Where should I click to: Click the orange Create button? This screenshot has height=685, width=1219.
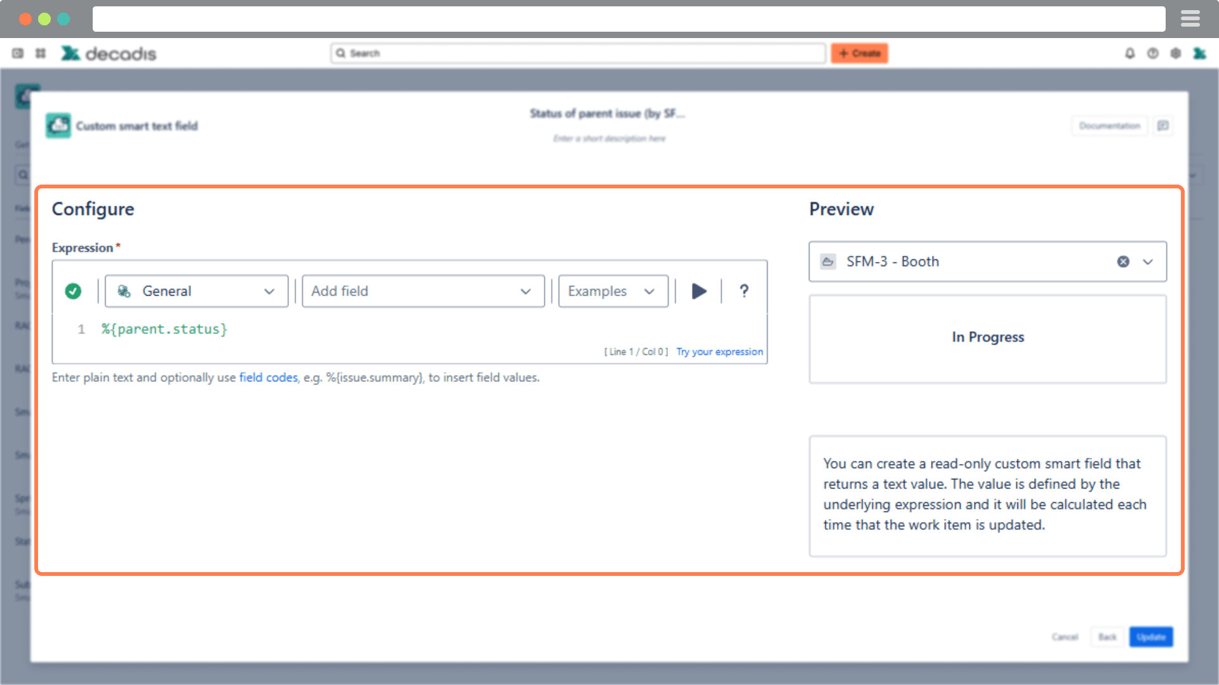tap(859, 53)
